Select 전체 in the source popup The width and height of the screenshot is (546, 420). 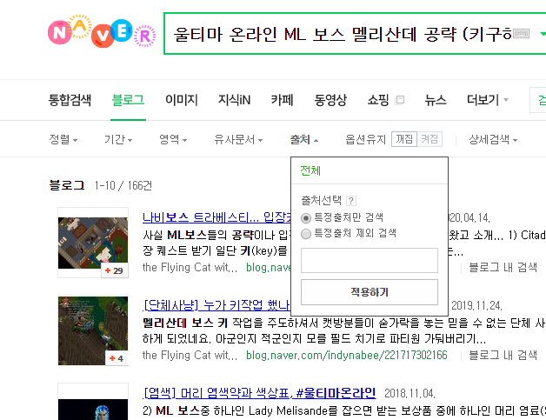310,170
